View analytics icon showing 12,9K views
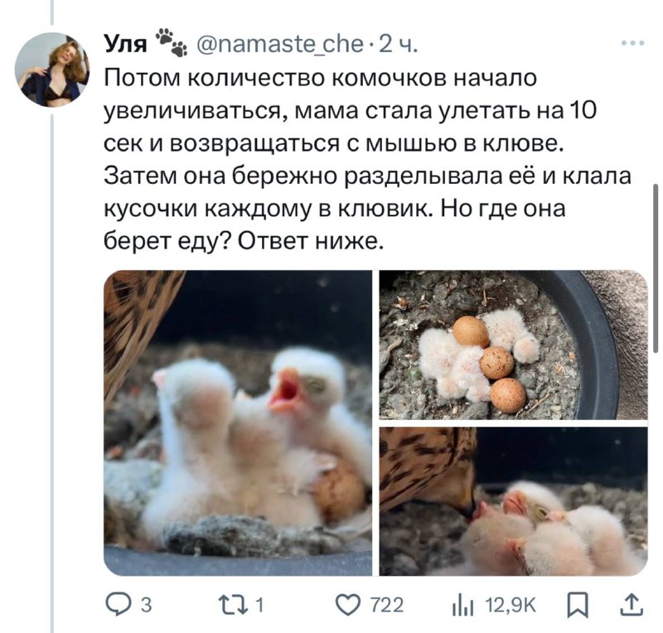The height and width of the screenshot is (633, 663). point(462,606)
